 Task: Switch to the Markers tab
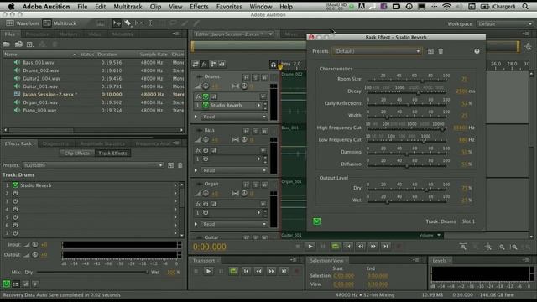click(68, 34)
